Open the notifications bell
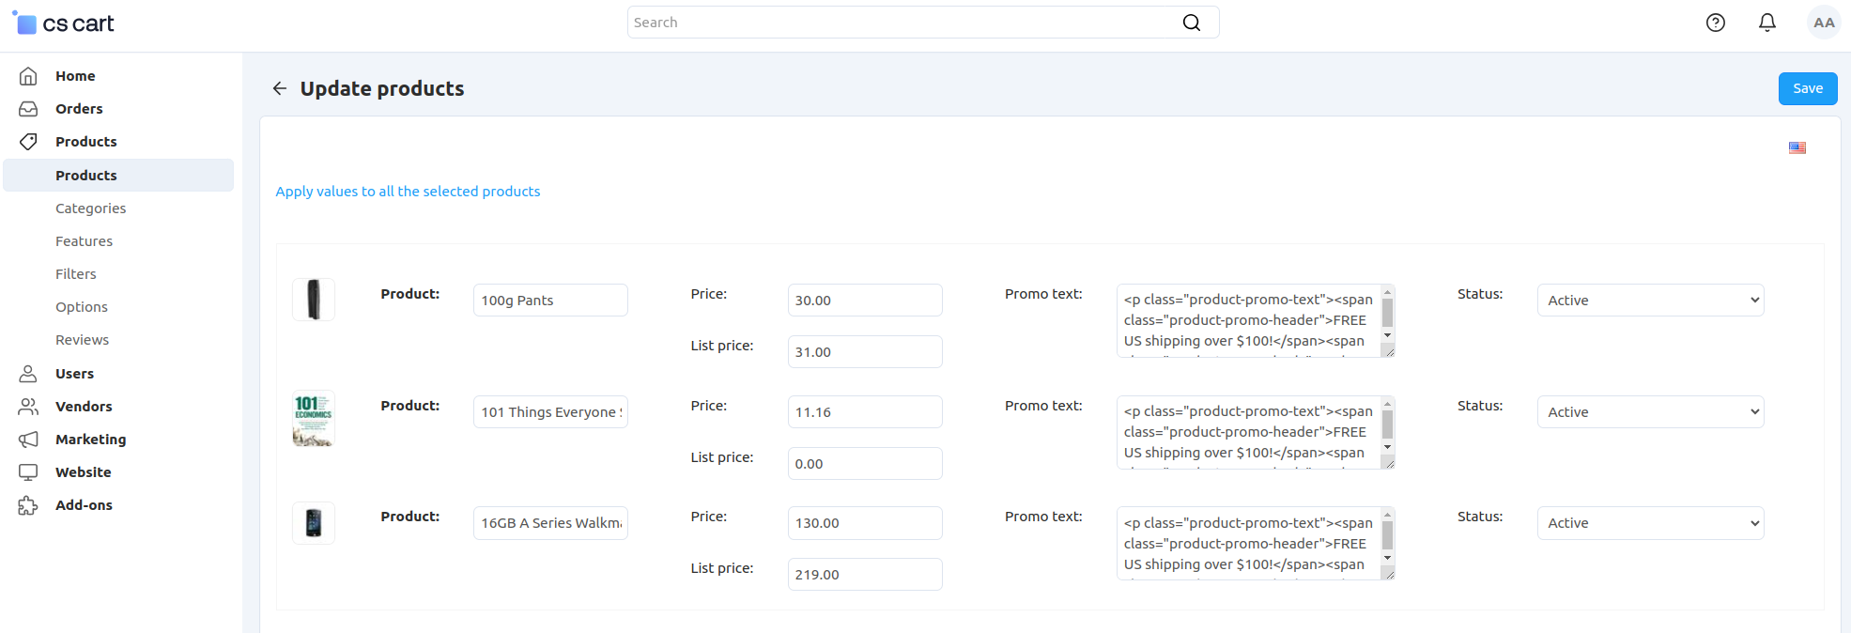Image resolution: width=1851 pixels, height=633 pixels. 1766,23
